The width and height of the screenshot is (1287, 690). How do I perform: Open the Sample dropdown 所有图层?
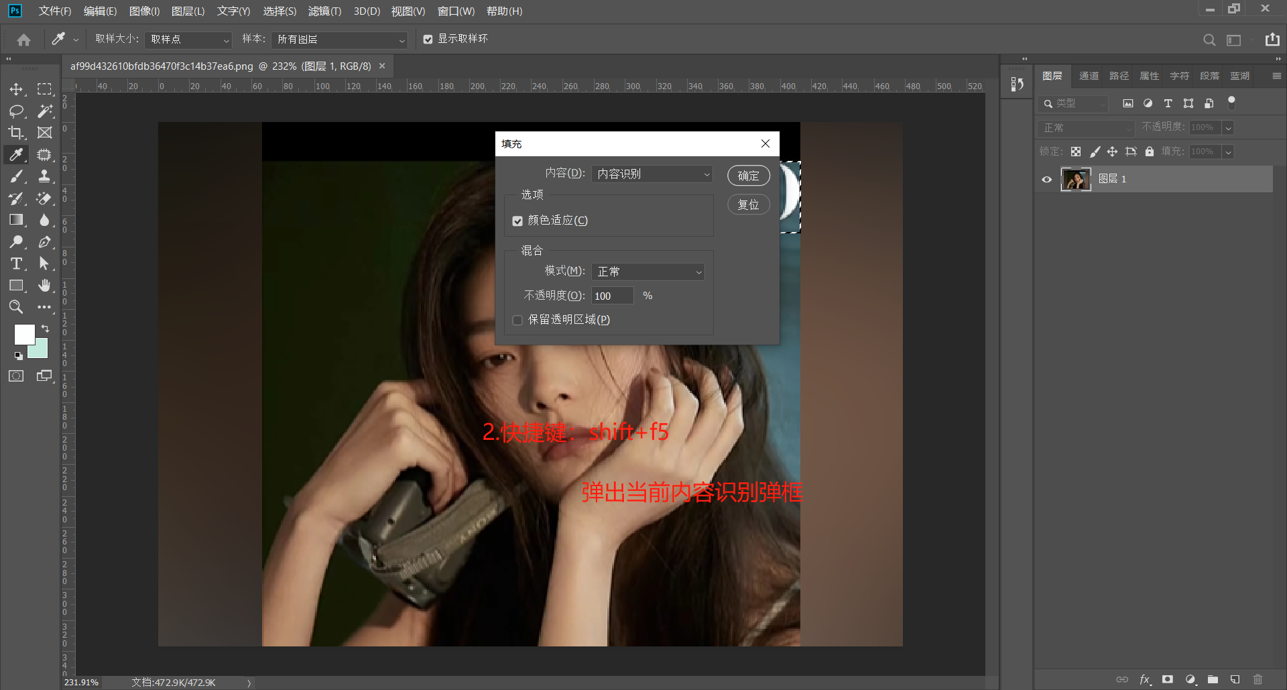pyautogui.click(x=340, y=40)
